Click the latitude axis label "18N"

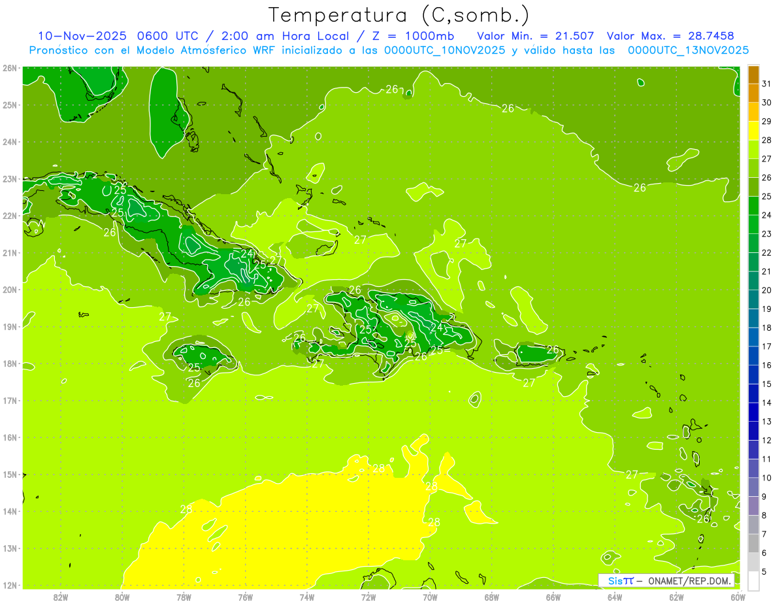(10, 363)
